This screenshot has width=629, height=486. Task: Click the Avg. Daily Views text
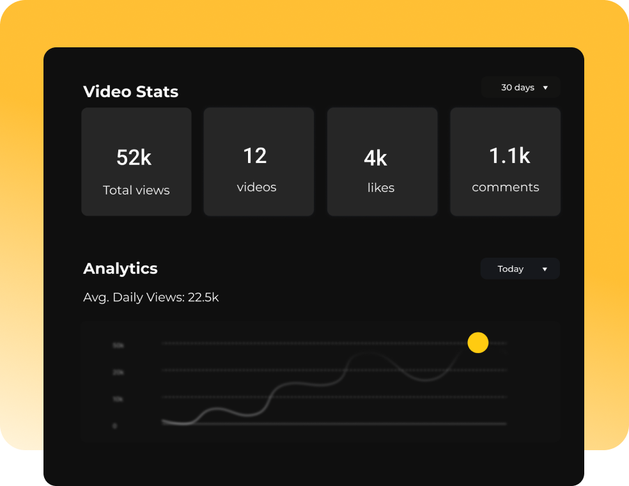coord(151,297)
